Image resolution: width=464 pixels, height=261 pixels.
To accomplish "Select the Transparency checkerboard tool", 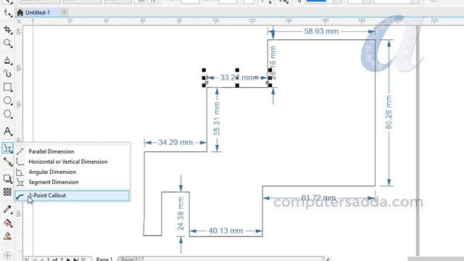I will (7, 191).
